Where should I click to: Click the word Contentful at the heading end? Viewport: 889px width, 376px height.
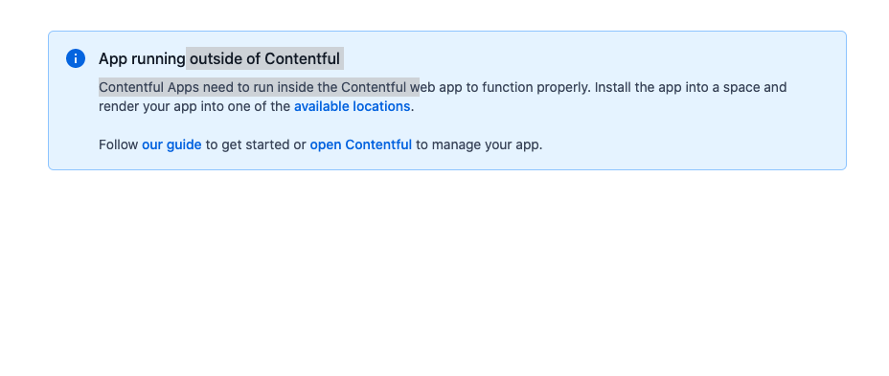(x=302, y=59)
